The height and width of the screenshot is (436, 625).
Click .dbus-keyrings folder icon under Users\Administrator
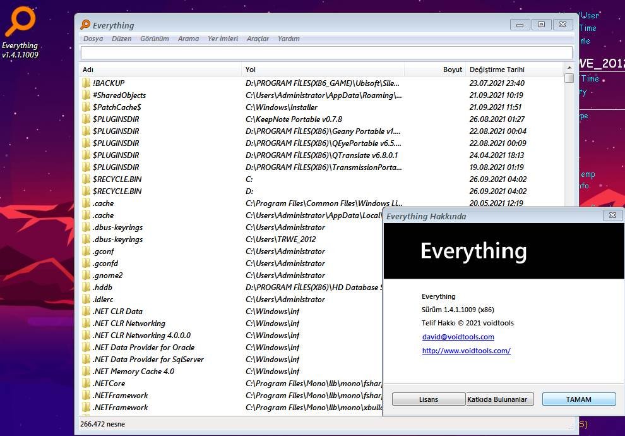point(86,227)
